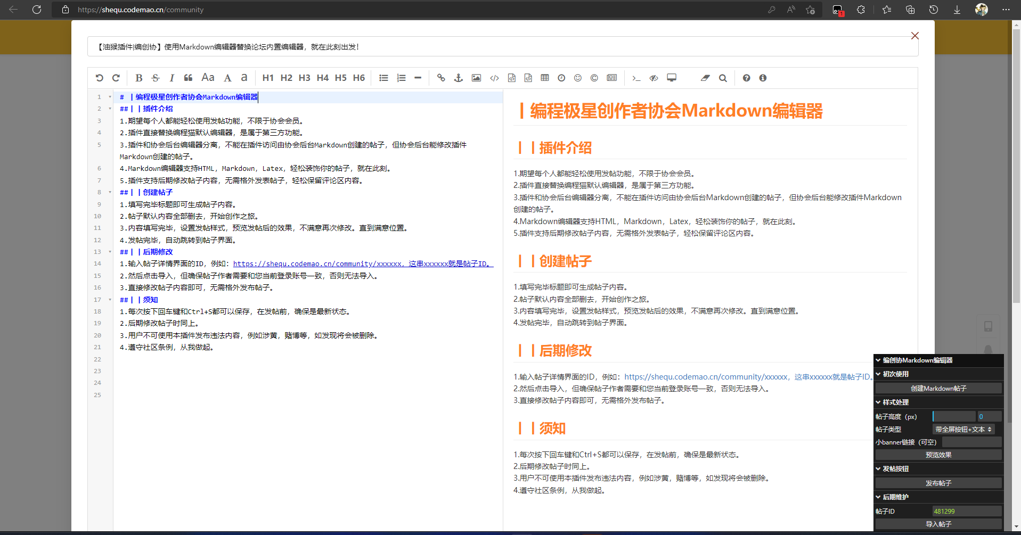Collapse the 发帖按钮 section
1021x535 pixels.
(938, 469)
